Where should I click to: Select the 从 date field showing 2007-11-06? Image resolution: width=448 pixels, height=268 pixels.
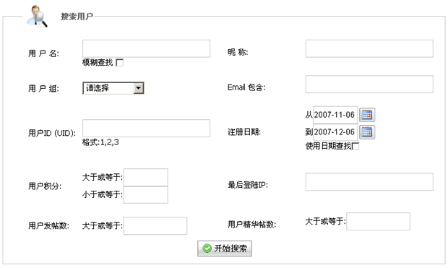[335, 115]
